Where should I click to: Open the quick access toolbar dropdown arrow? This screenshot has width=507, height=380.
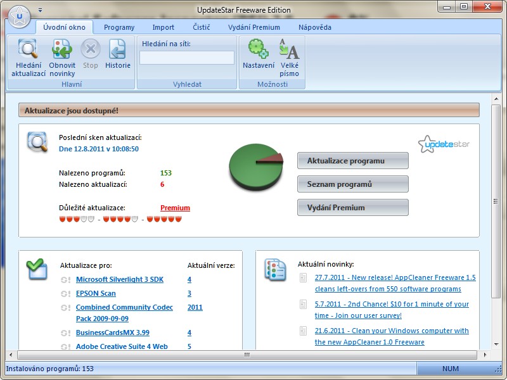pyautogui.click(x=40, y=10)
